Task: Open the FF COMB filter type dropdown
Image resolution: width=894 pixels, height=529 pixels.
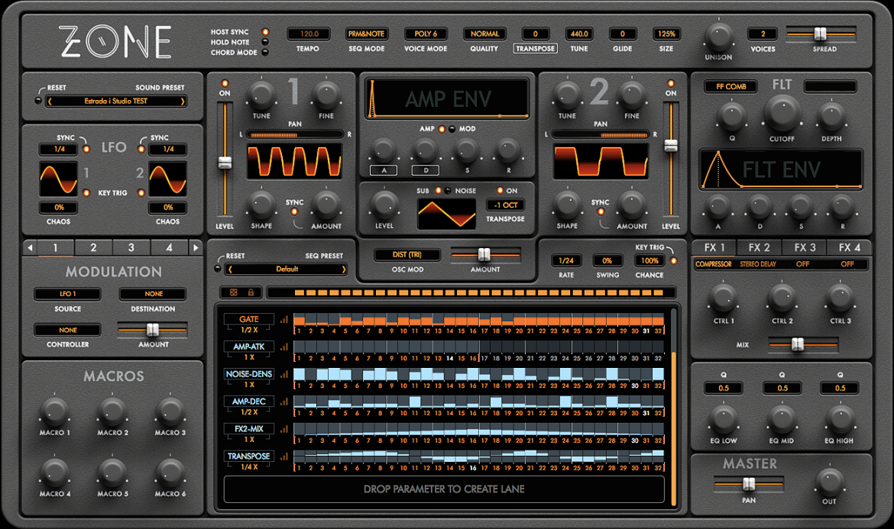Action: (731, 86)
